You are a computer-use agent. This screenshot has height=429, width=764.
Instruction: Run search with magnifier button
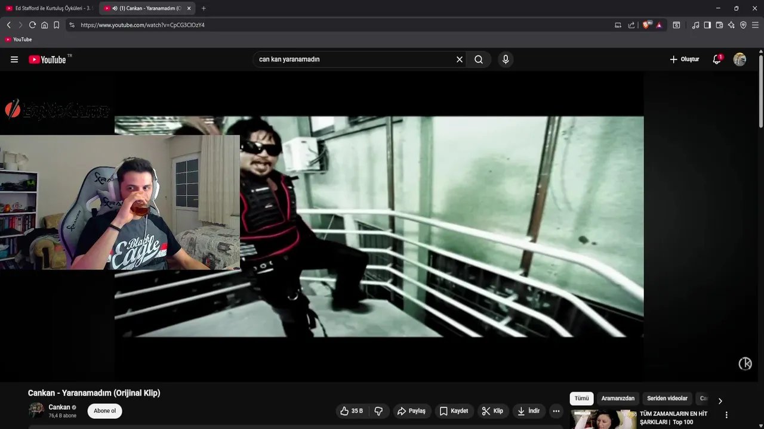tap(479, 60)
